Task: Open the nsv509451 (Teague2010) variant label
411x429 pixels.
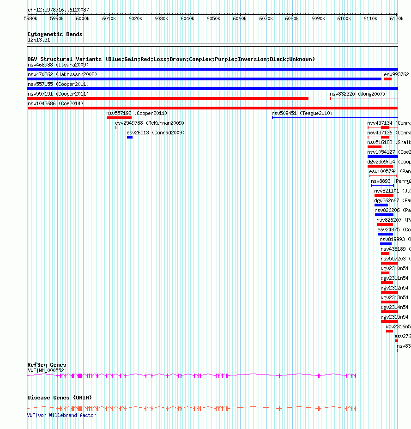Action: (x=302, y=113)
